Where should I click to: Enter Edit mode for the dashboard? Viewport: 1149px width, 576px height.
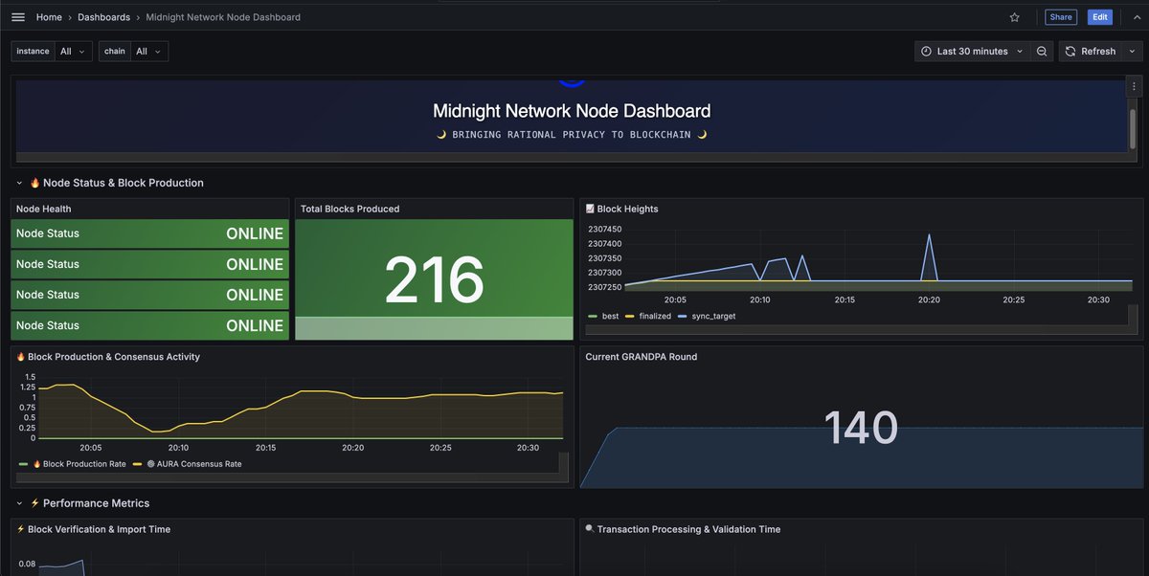pyautogui.click(x=1099, y=16)
